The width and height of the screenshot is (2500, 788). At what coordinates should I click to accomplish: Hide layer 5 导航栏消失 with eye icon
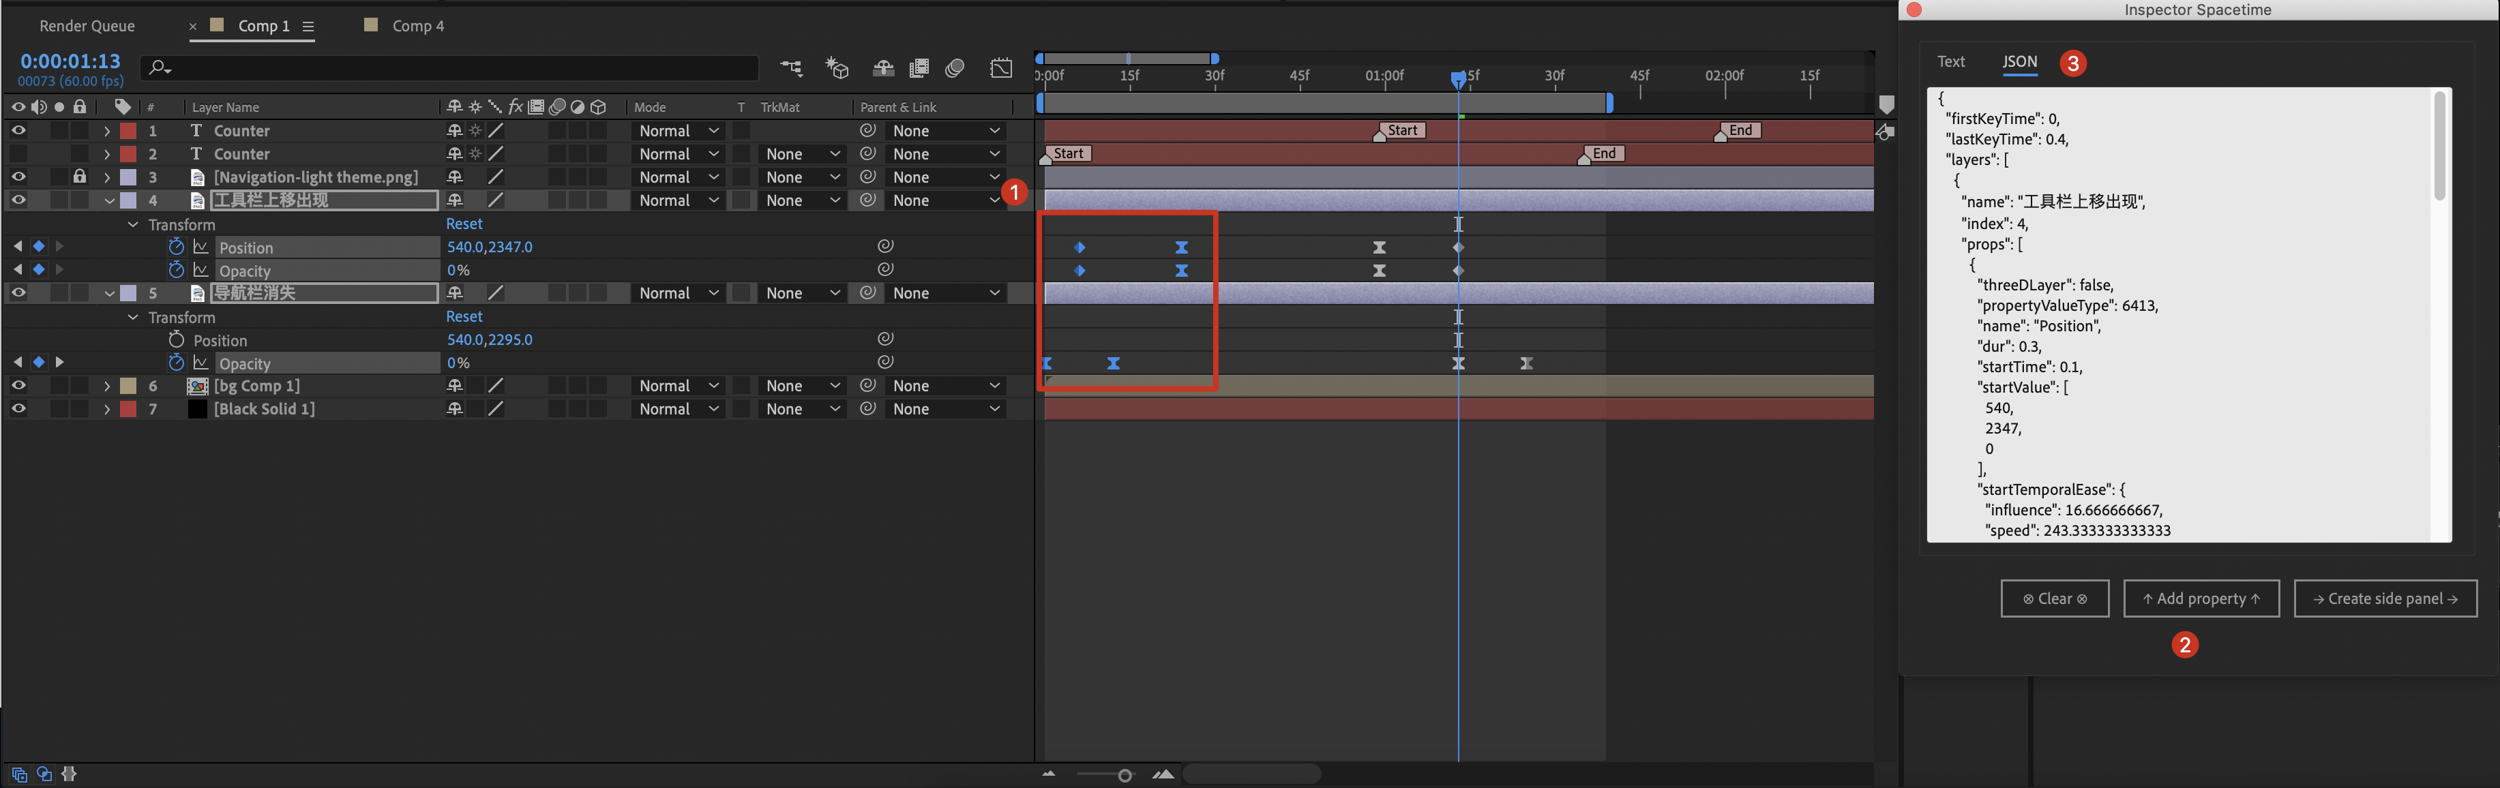tap(18, 293)
